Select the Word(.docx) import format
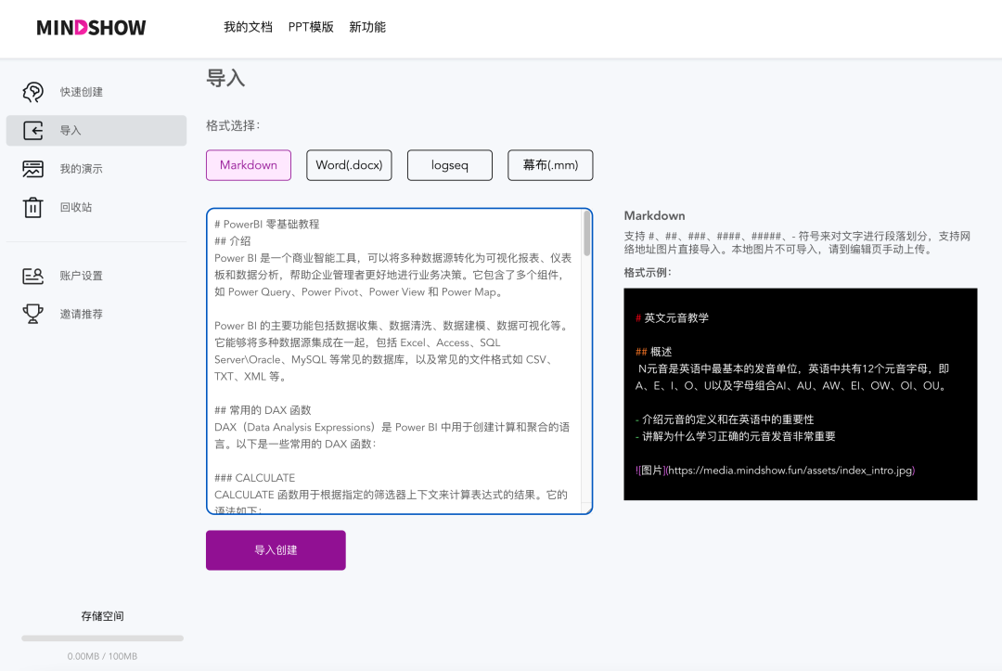 [349, 164]
